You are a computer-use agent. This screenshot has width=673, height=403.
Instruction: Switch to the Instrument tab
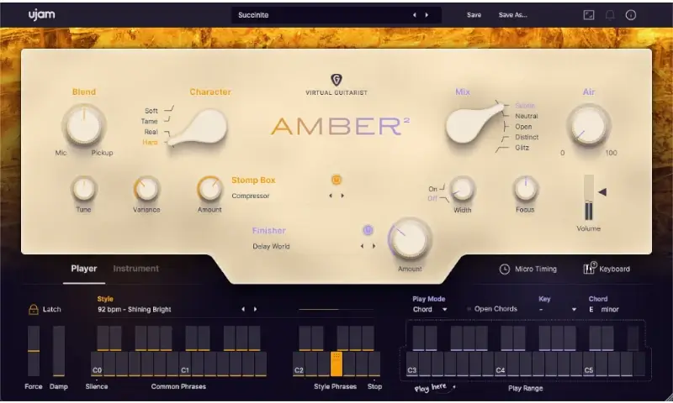tap(135, 269)
